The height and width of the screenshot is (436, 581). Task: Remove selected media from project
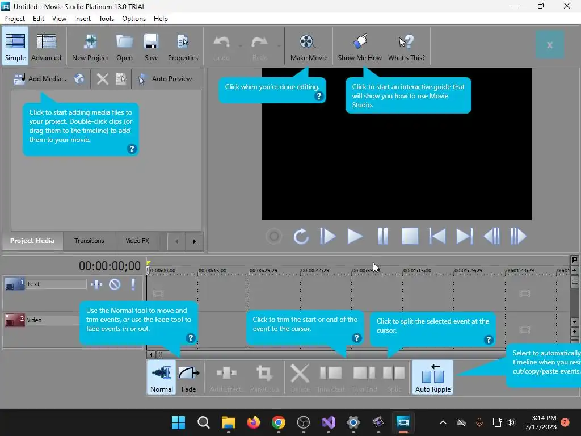point(102,78)
